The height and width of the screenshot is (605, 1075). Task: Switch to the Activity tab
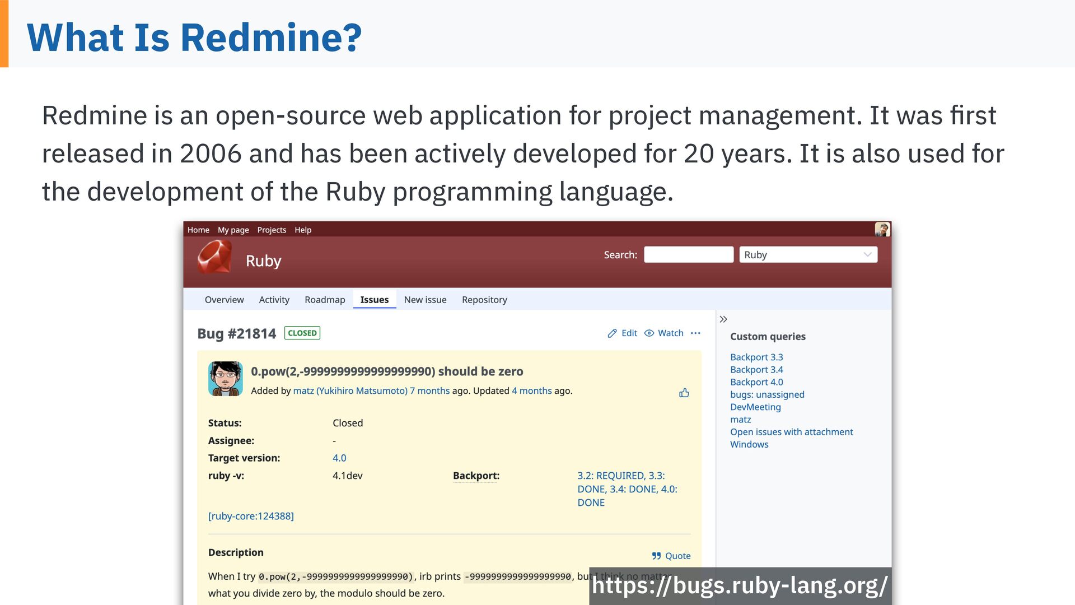click(274, 300)
